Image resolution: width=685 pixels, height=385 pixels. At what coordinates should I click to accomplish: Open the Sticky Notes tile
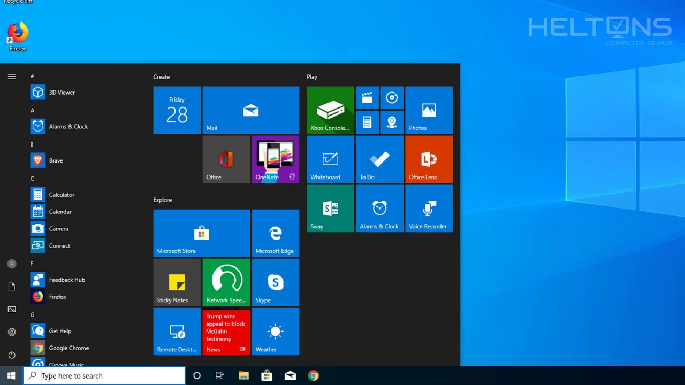coord(177,282)
